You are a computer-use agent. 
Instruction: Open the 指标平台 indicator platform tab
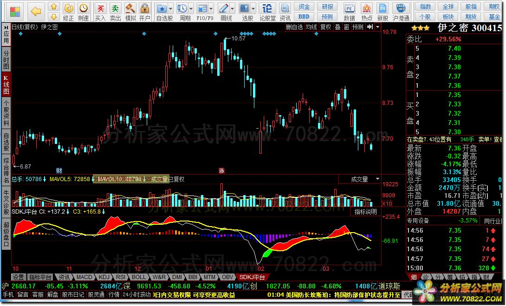pyautogui.click(x=40, y=277)
